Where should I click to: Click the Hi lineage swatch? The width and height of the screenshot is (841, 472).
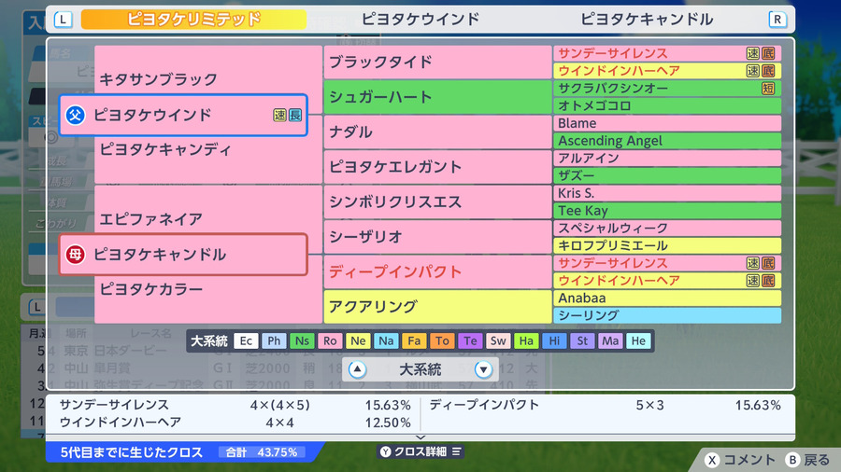(x=554, y=340)
